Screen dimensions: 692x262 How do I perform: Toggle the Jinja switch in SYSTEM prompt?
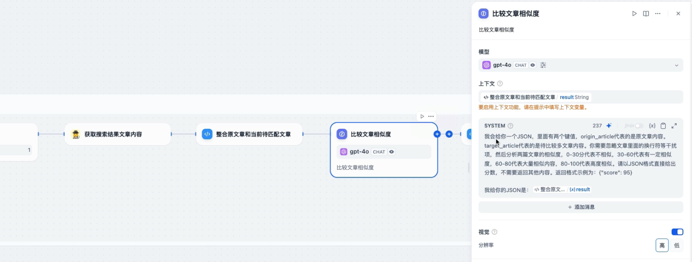point(639,126)
